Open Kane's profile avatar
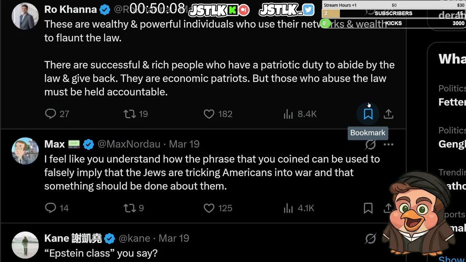This screenshot has width=466, height=262. coord(25,245)
